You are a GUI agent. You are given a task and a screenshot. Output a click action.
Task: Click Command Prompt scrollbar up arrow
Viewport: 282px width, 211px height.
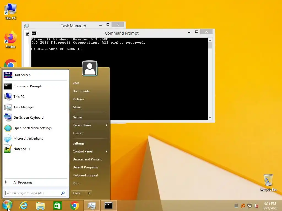[210, 40]
